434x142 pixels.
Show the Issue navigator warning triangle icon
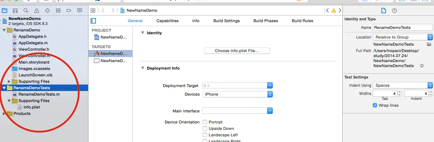tap(37, 10)
